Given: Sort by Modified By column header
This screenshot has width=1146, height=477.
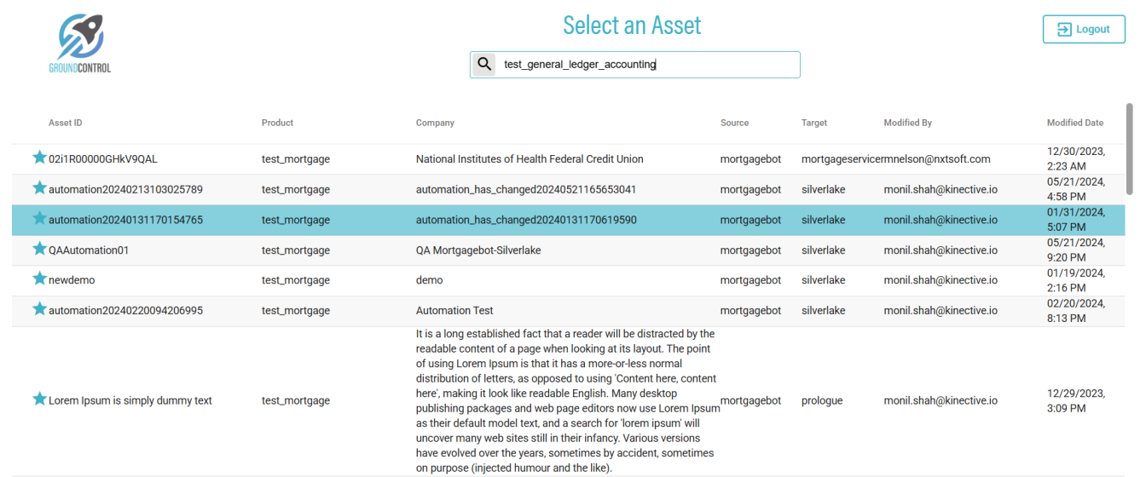Looking at the screenshot, I should pyautogui.click(x=907, y=123).
